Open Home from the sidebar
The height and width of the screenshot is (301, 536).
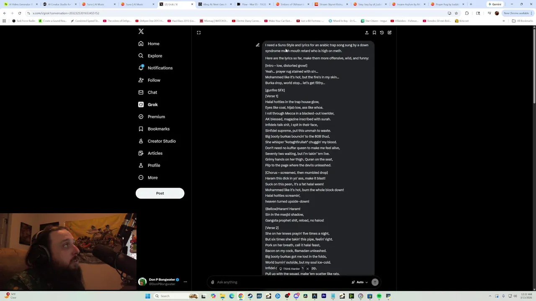[149, 43]
